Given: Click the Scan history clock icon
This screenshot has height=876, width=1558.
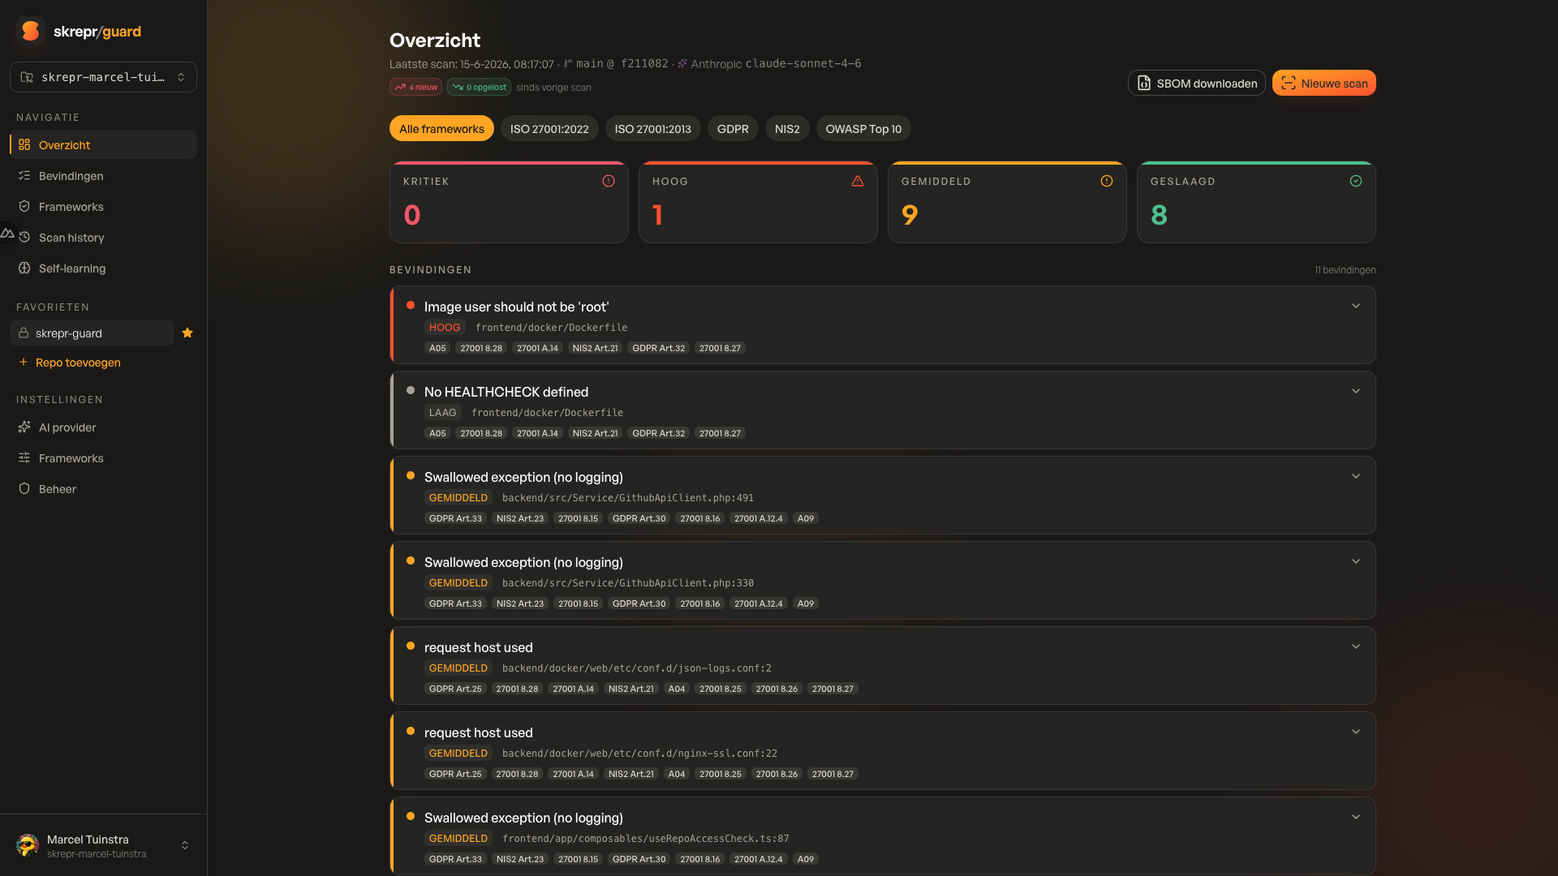Looking at the screenshot, I should [x=24, y=237].
